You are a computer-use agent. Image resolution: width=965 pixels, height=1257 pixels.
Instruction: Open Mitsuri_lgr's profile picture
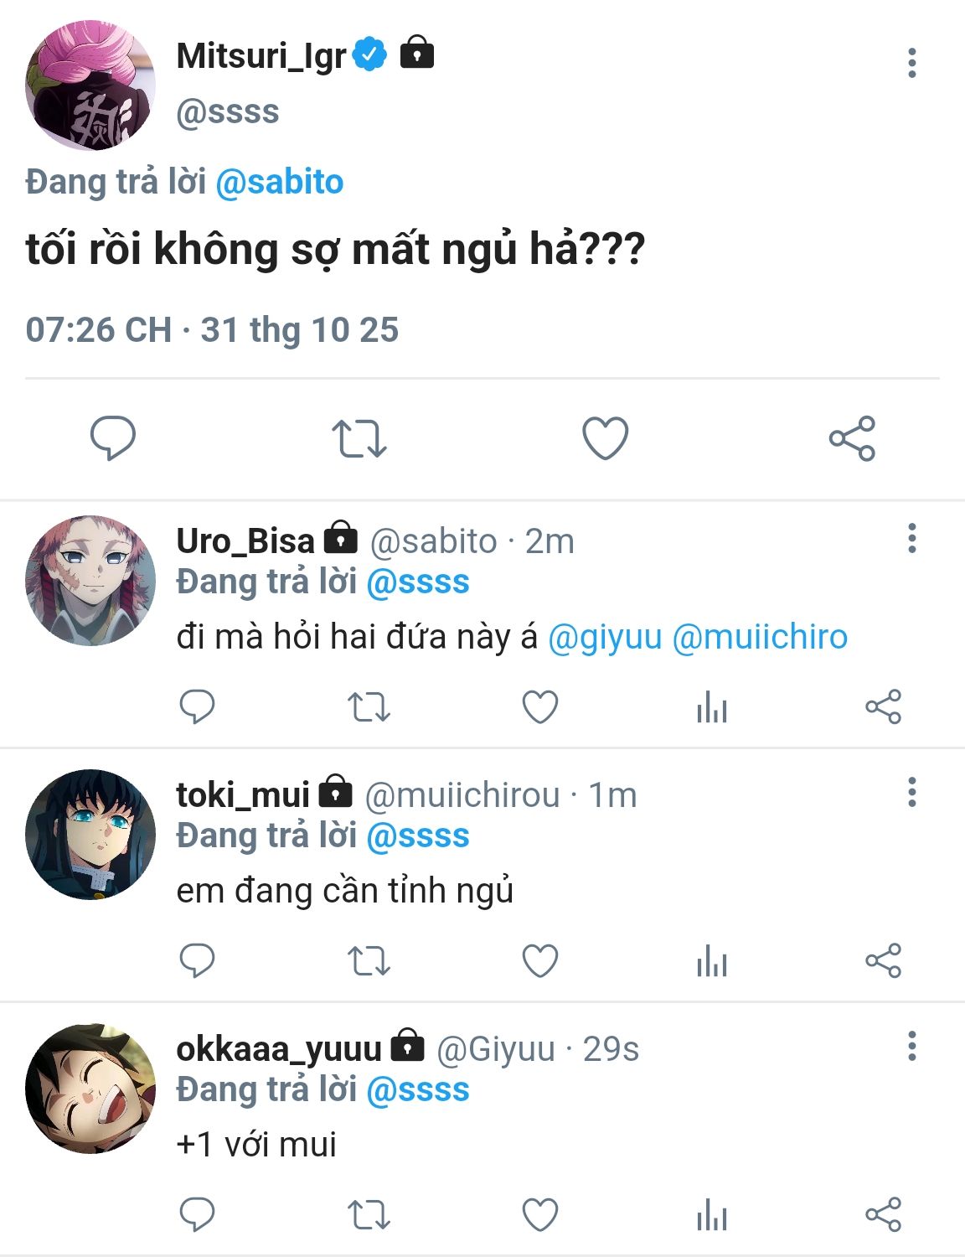coord(90,85)
